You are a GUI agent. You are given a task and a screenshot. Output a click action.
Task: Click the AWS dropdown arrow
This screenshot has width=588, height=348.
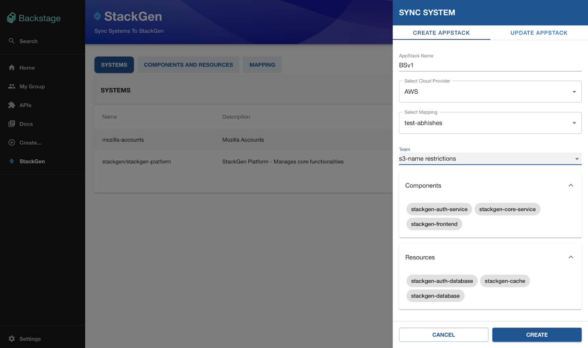[x=574, y=92]
